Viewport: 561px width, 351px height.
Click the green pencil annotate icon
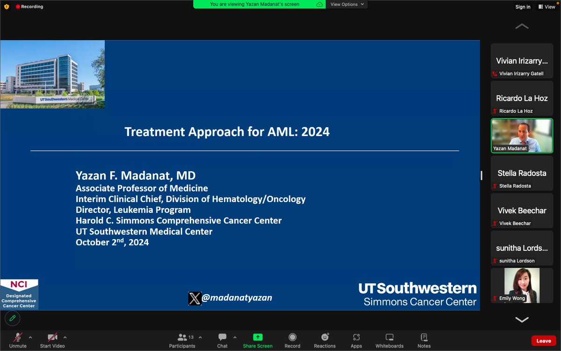(13, 318)
